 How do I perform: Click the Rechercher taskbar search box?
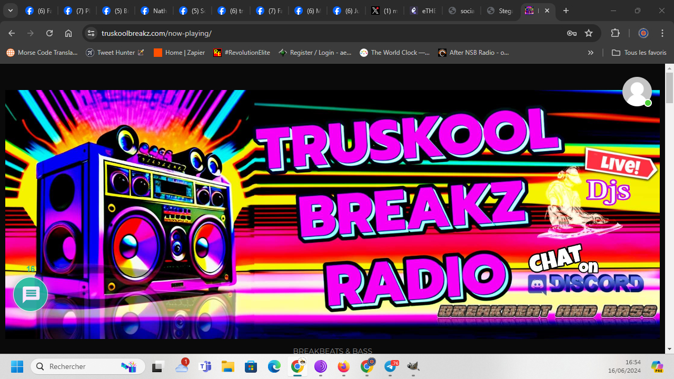point(88,366)
